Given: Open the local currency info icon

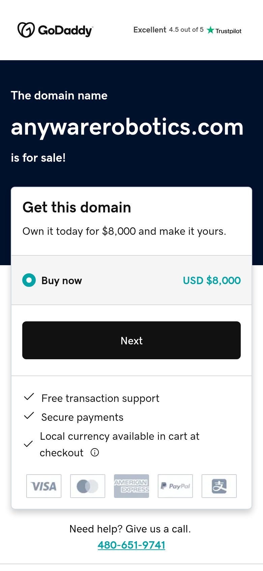Looking at the screenshot, I should pos(95,453).
